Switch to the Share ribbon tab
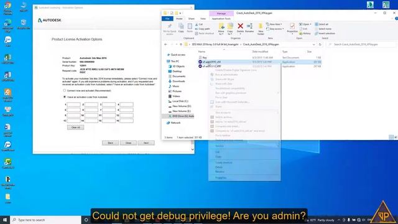 [191, 19]
